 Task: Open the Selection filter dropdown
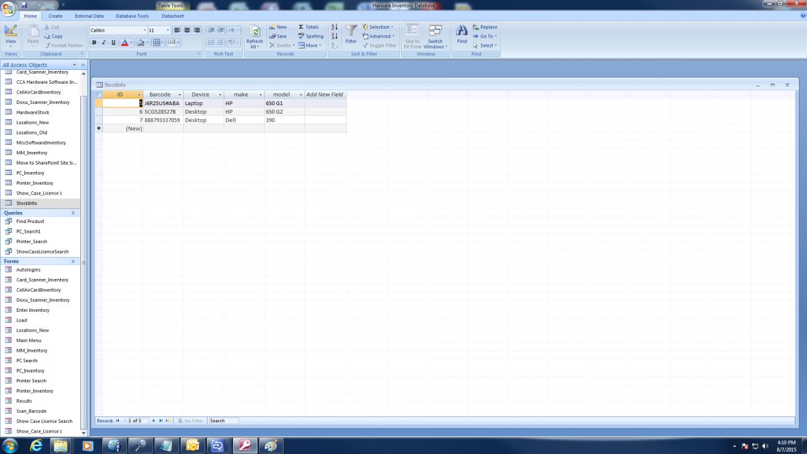tap(378, 27)
